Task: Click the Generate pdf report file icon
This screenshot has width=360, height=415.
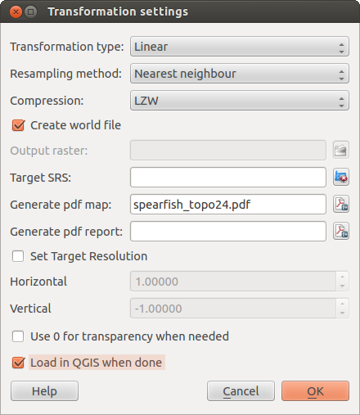Action: coord(341,231)
